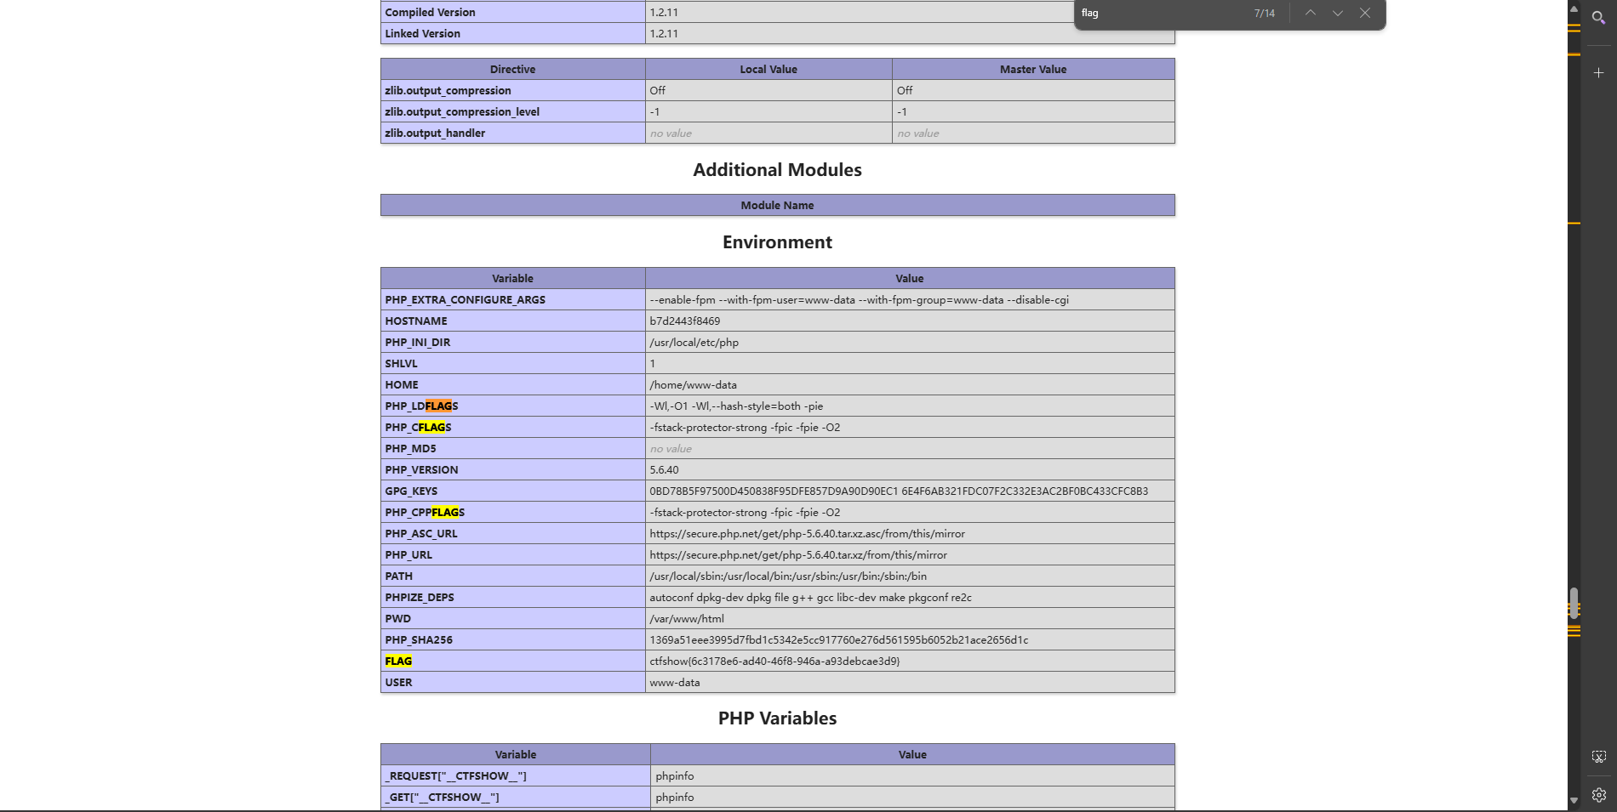Click the find box containing "flag"

tap(1157, 13)
